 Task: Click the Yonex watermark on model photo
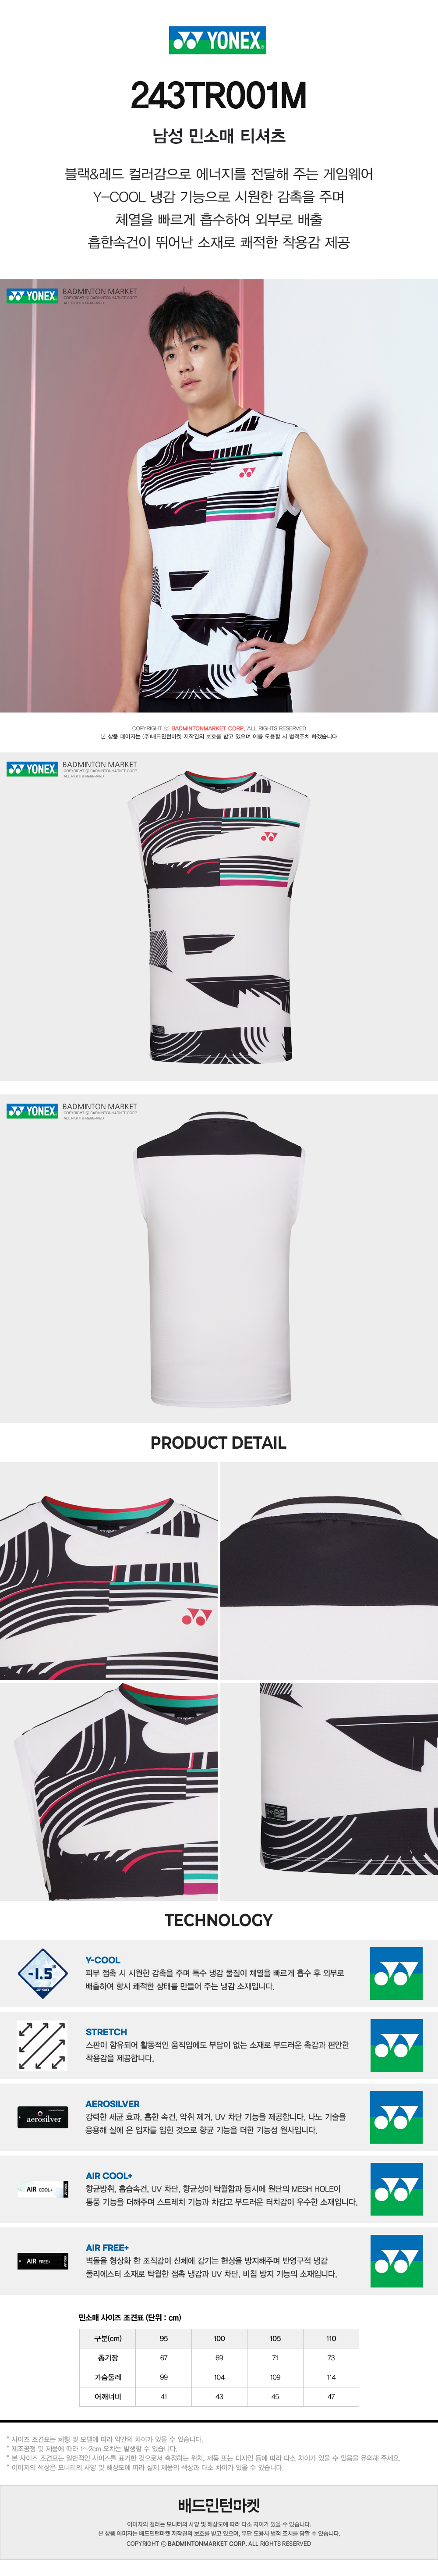pos(32,296)
